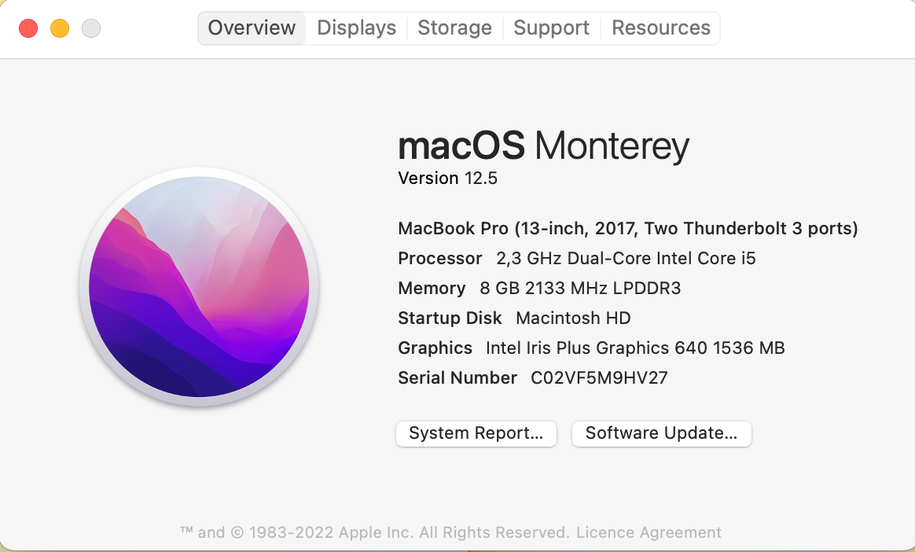Open the Resources tab
915x552 pixels.
pos(660,28)
